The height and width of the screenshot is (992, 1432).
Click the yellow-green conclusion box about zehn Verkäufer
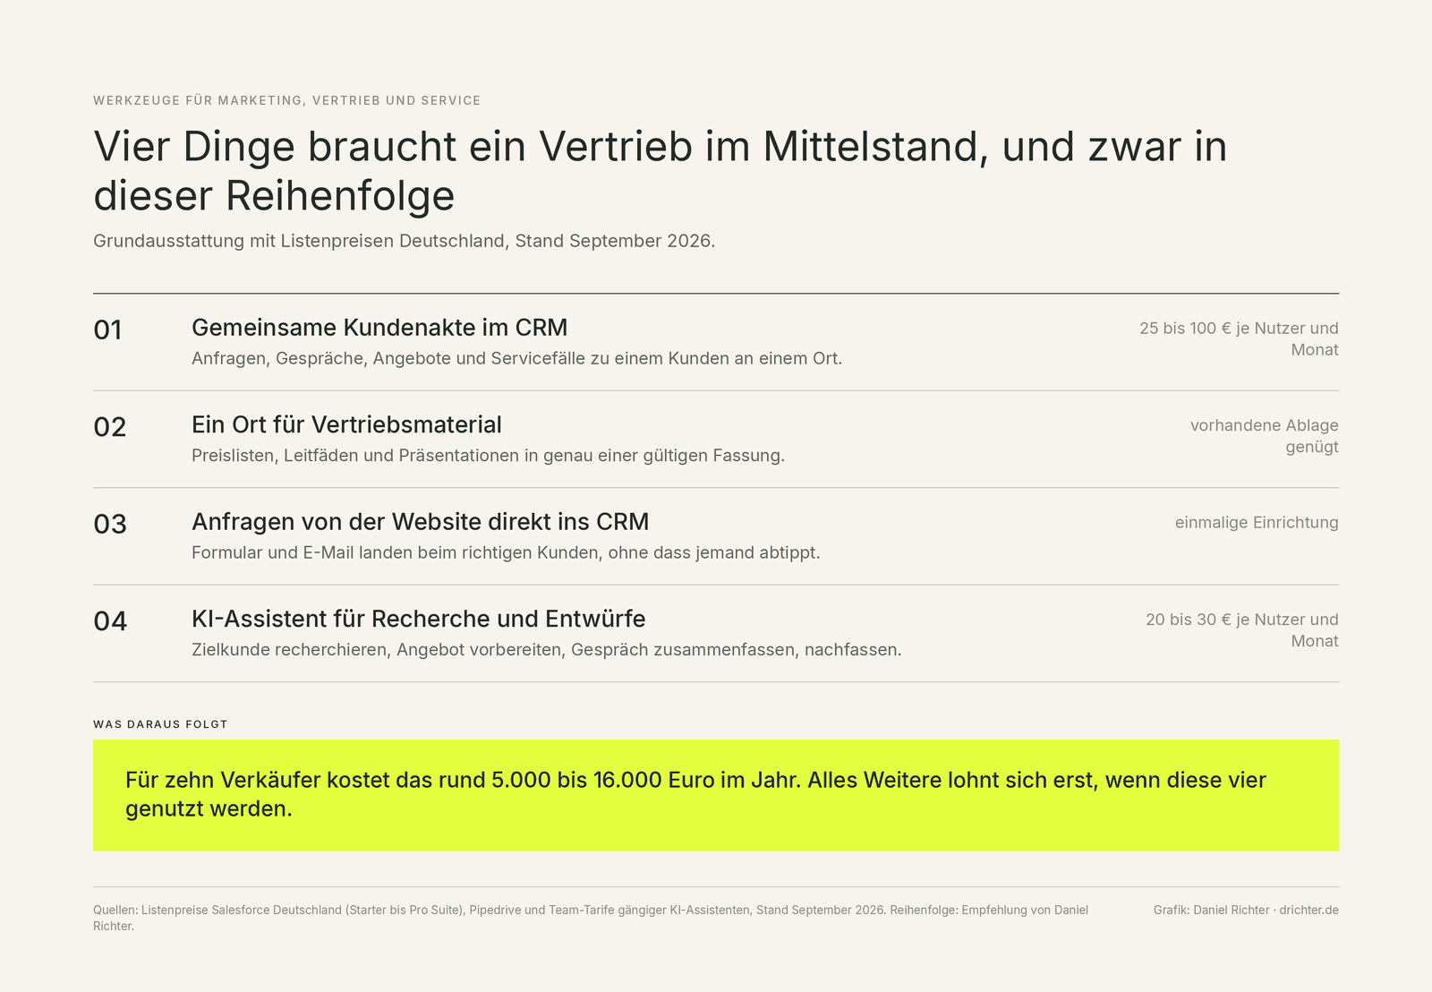pos(716,795)
